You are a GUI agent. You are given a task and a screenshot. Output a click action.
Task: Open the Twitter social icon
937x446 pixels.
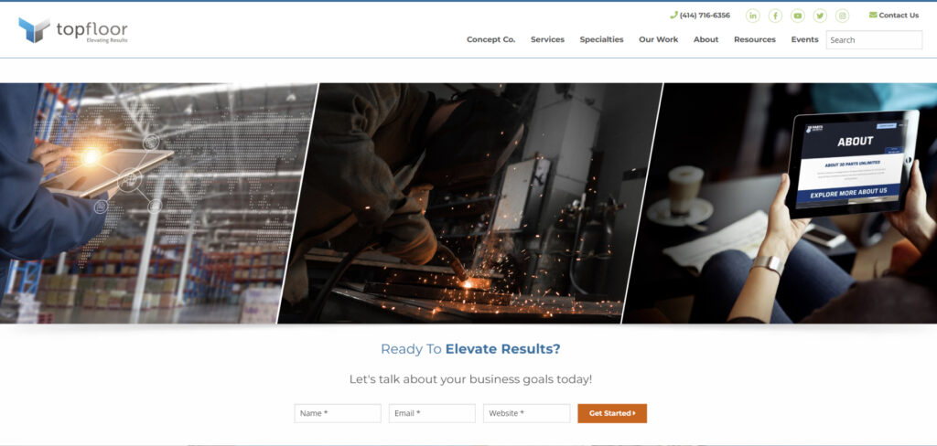[x=820, y=16]
